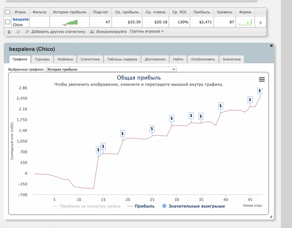The image size is (292, 228).
Task: Sort by the Форма column header
Action: (245, 12)
